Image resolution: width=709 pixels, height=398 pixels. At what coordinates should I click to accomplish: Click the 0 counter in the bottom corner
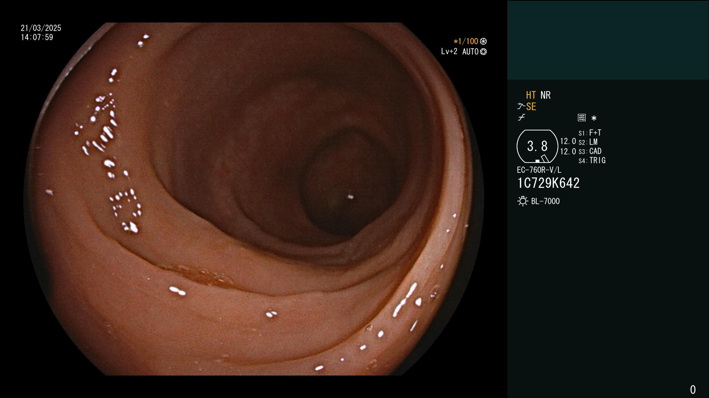tap(693, 390)
